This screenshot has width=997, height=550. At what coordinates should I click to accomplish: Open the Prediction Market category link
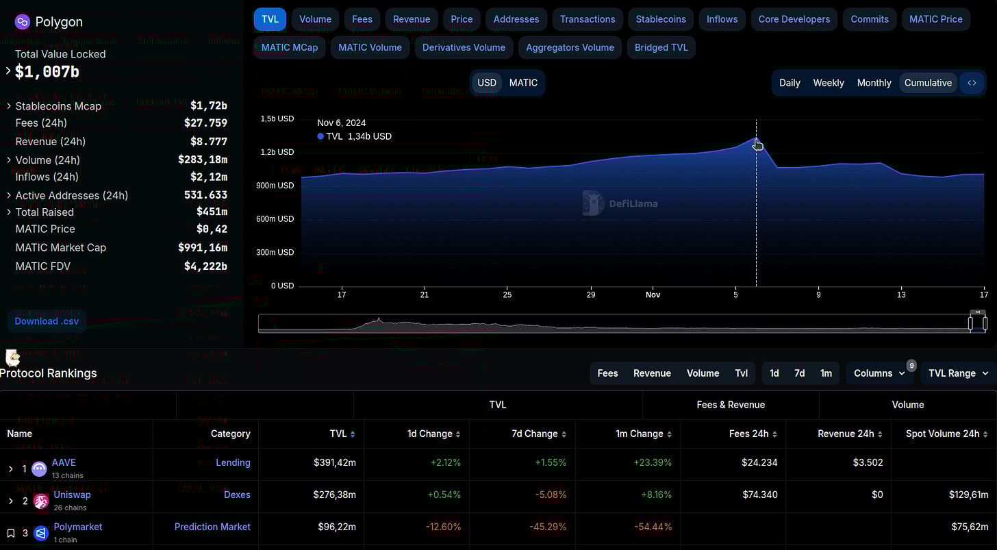[212, 527]
